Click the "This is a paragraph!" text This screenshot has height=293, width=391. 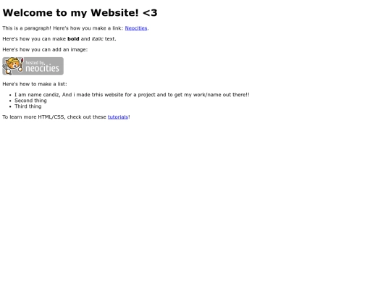[x=27, y=28]
